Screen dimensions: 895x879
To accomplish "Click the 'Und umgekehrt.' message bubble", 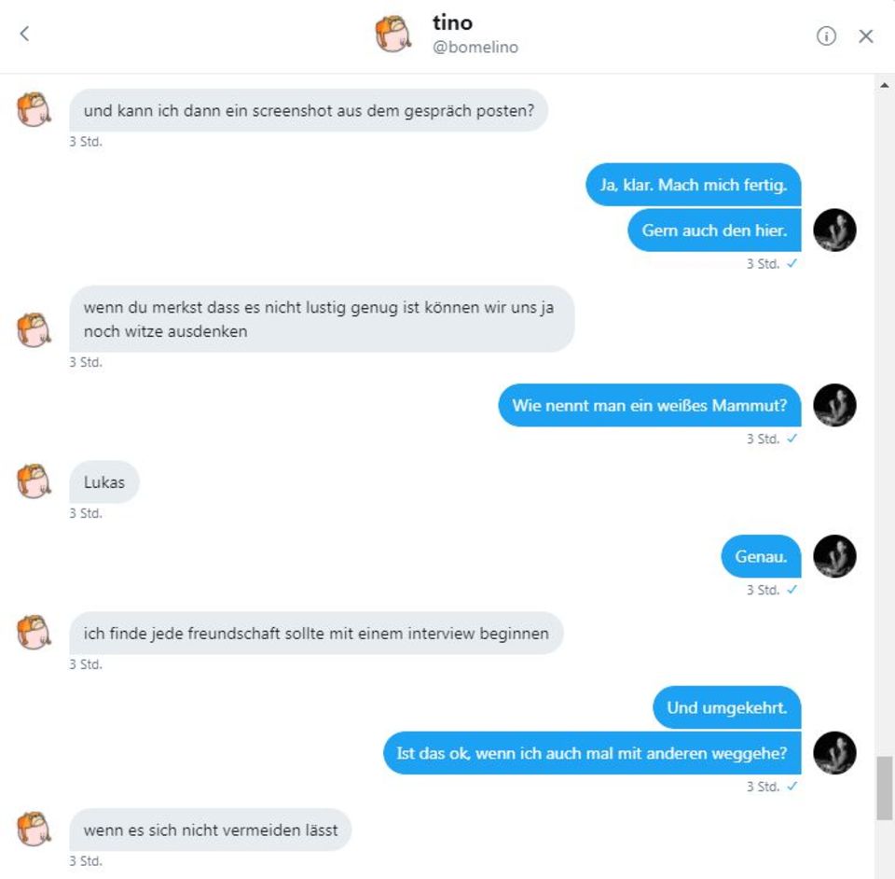I will (x=726, y=707).
